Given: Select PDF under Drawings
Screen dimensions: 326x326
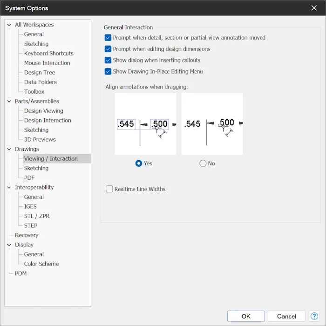Looking at the screenshot, I should click(29, 177).
